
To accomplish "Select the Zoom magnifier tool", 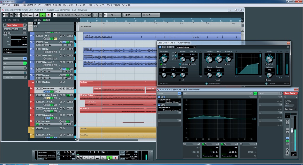I will pyautogui.click(x=72, y=15).
